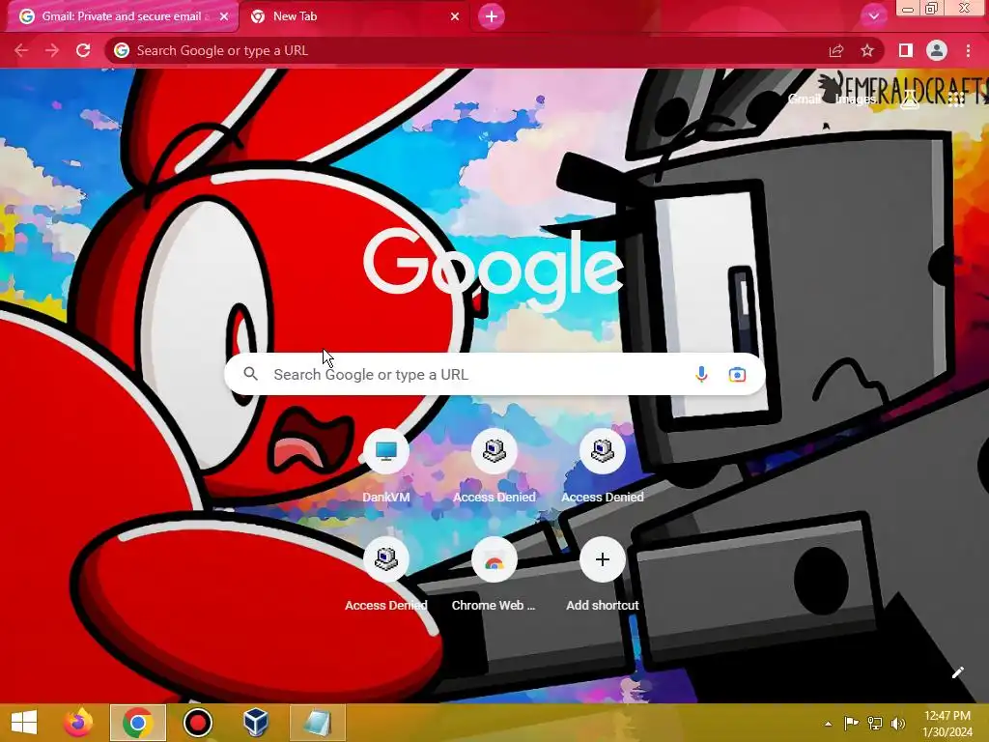Show hidden system tray icons

tap(828, 724)
